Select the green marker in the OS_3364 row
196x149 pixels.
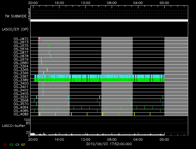coord(46,66)
